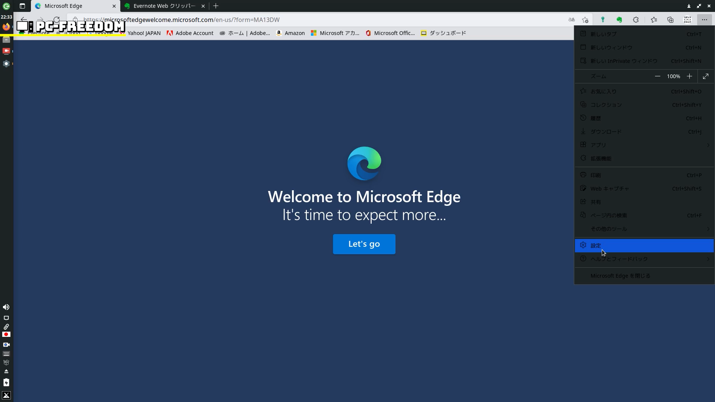The image size is (715, 402).
Task: Toggle the vertical tabs button
Action: pos(22,6)
